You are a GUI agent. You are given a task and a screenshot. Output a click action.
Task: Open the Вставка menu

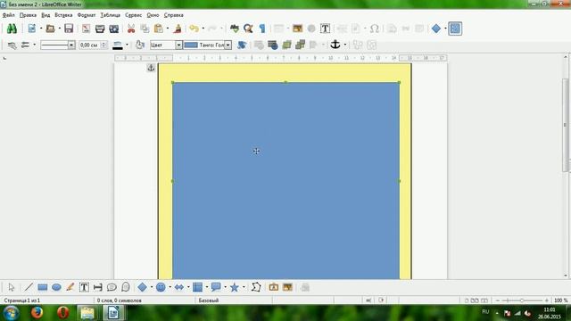click(x=63, y=15)
